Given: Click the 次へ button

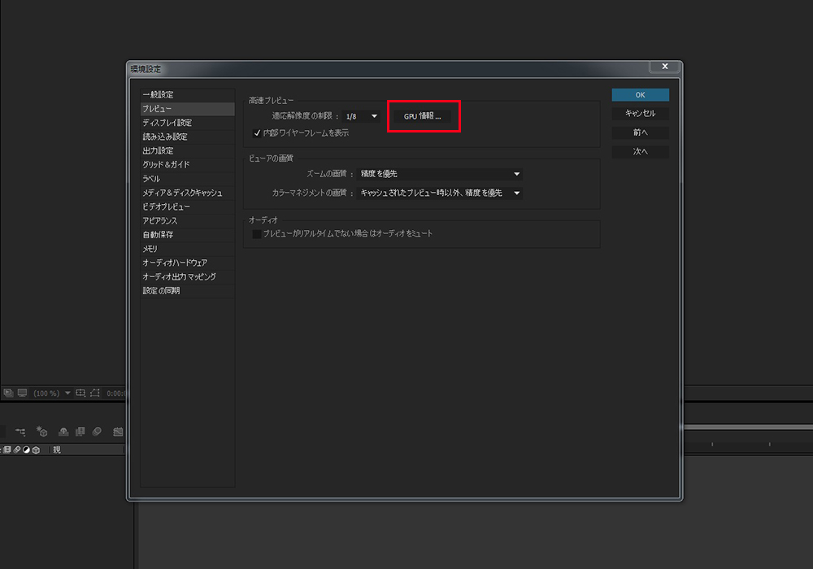Looking at the screenshot, I should tap(640, 152).
